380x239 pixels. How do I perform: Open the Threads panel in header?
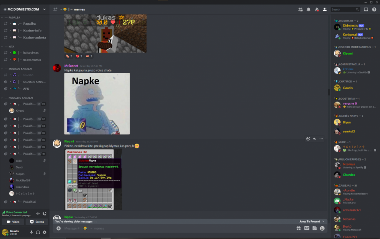[x=300, y=9]
